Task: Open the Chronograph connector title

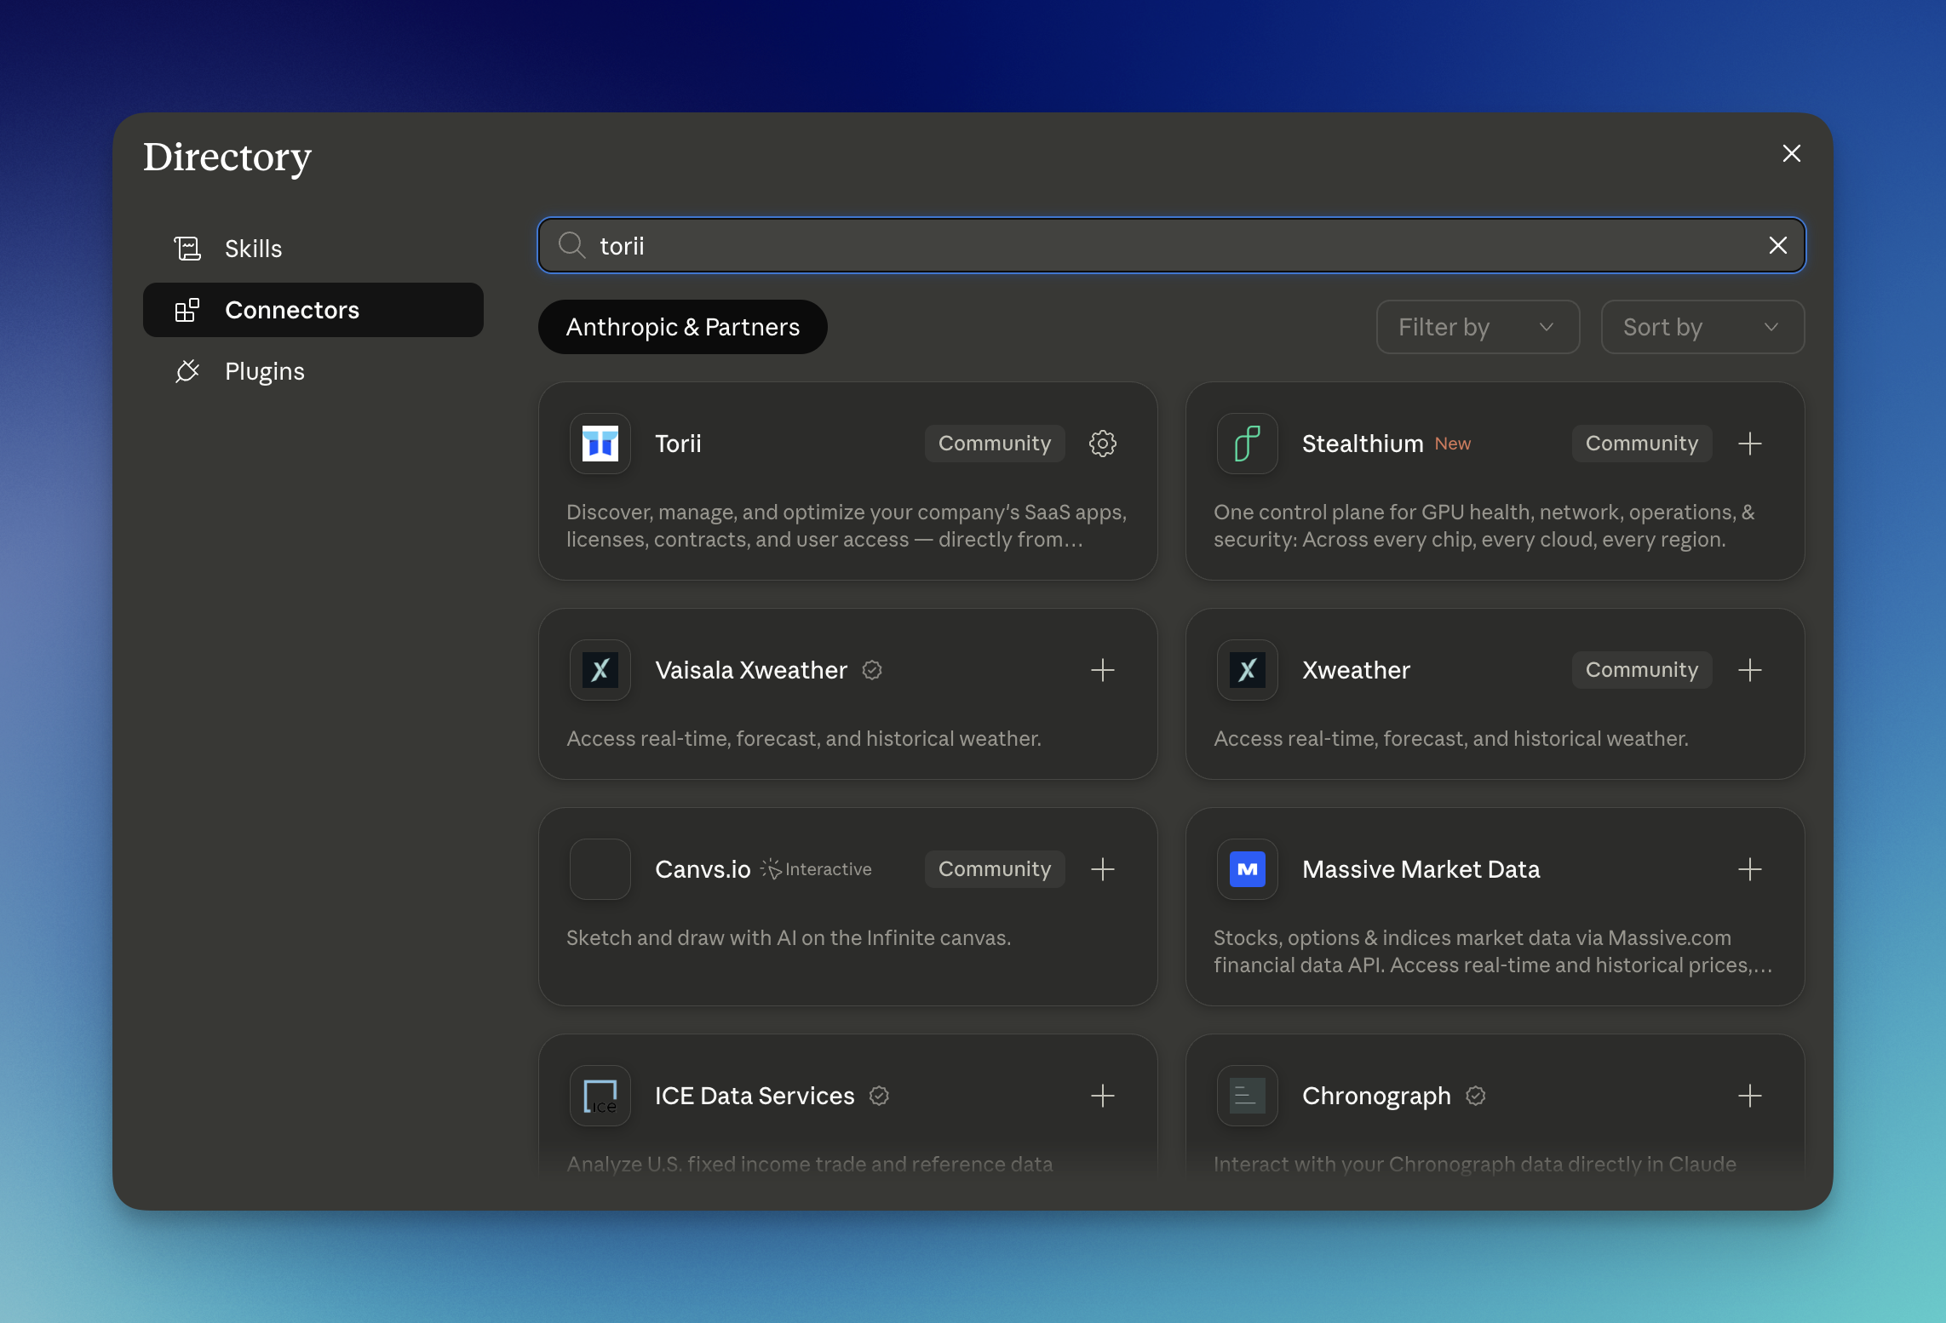Action: 1376,1096
